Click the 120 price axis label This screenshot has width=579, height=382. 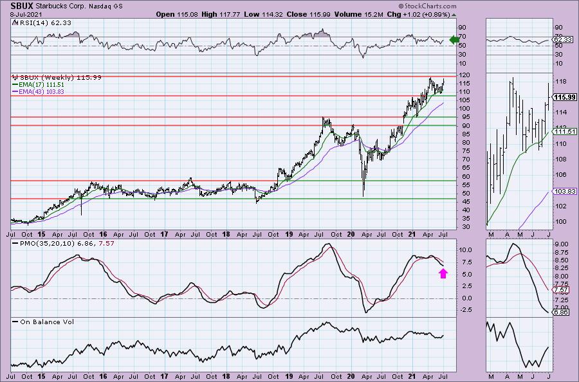pos(464,75)
